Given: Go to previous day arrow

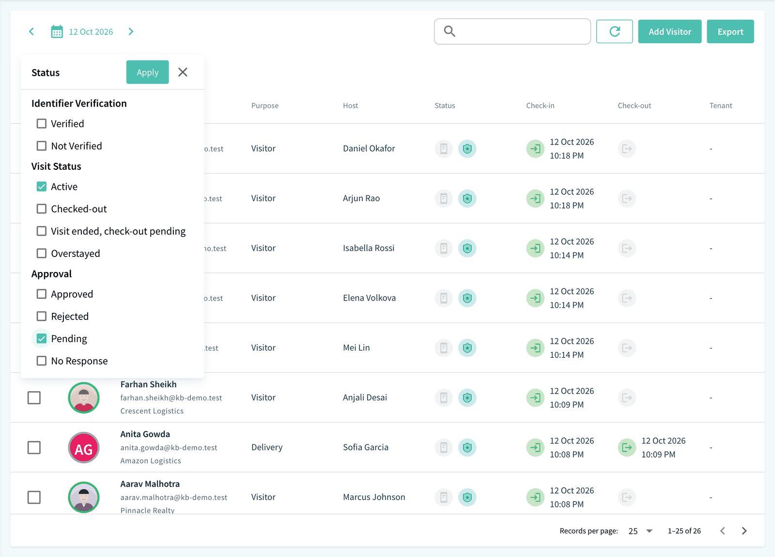Looking at the screenshot, I should (x=31, y=32).
